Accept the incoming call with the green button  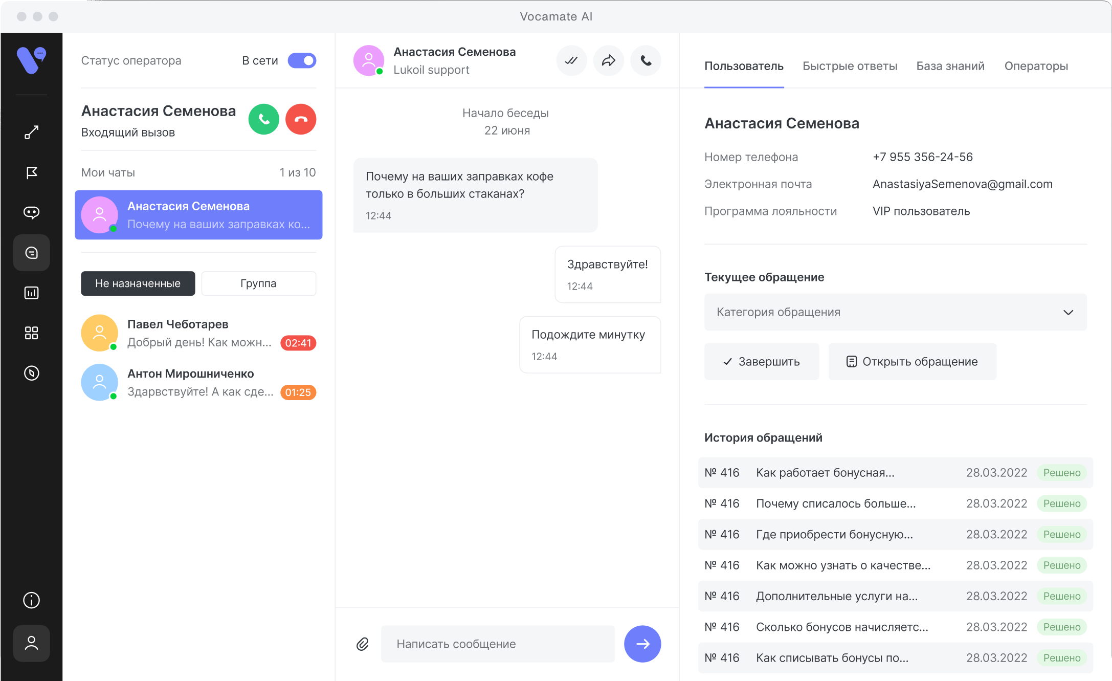tap(263, 119)
